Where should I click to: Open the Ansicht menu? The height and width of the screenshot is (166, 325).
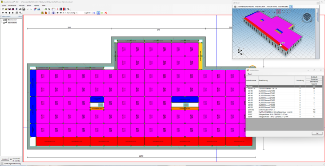coord(21,6)
